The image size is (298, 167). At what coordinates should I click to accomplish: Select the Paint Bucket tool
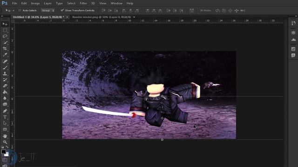coord(5,92)
